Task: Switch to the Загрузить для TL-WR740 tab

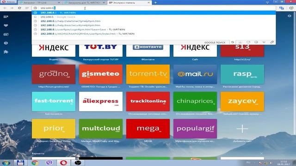Action: tap(85, 3)
